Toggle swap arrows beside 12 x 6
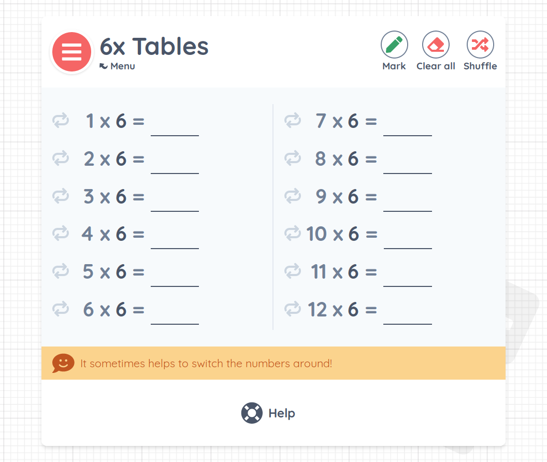The image size is (547, 462). pos(293,310)
